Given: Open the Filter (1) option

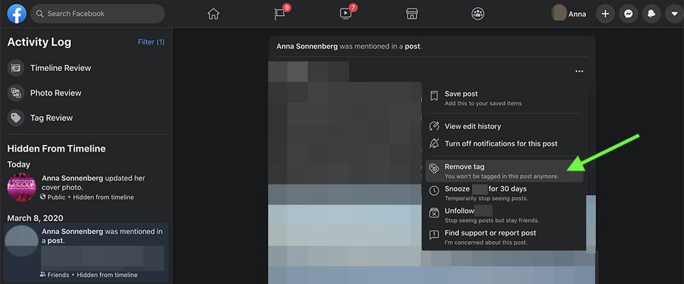Looking at the screenshot, I should click(x=150, y=42).
